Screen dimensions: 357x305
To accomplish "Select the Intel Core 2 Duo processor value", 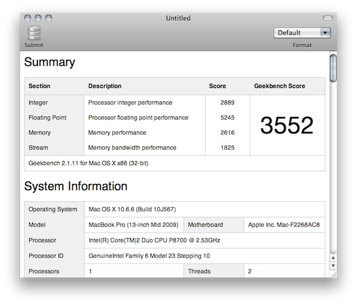I will 154,240.
